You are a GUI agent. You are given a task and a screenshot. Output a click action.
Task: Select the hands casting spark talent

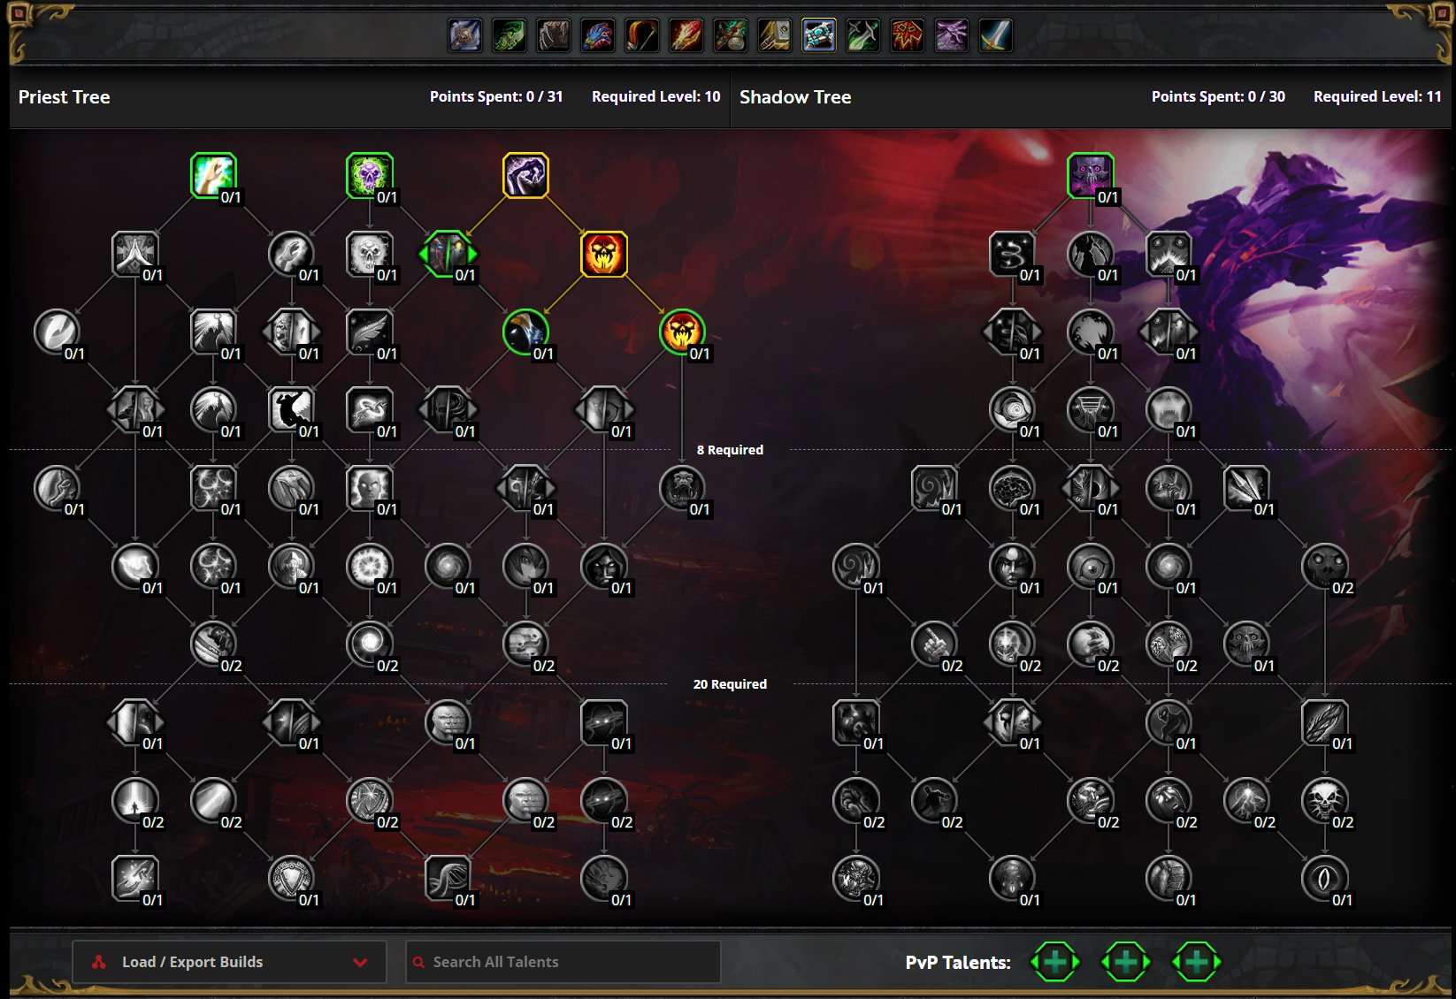click(135, 878)
